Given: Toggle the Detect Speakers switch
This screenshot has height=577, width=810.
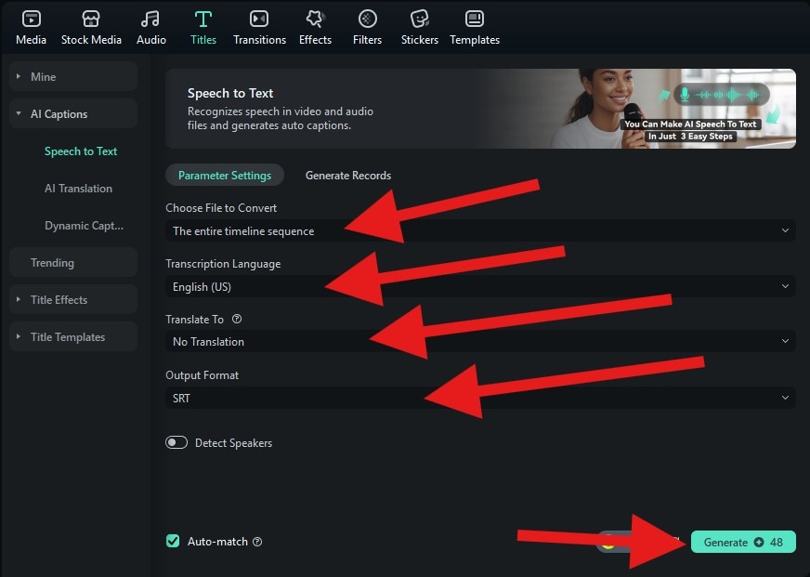Looking at the screenshot, I should (x=176, y=442).
